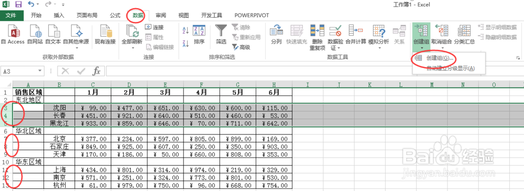Open 自其他来源 data sources dropdown

[76, 37]
